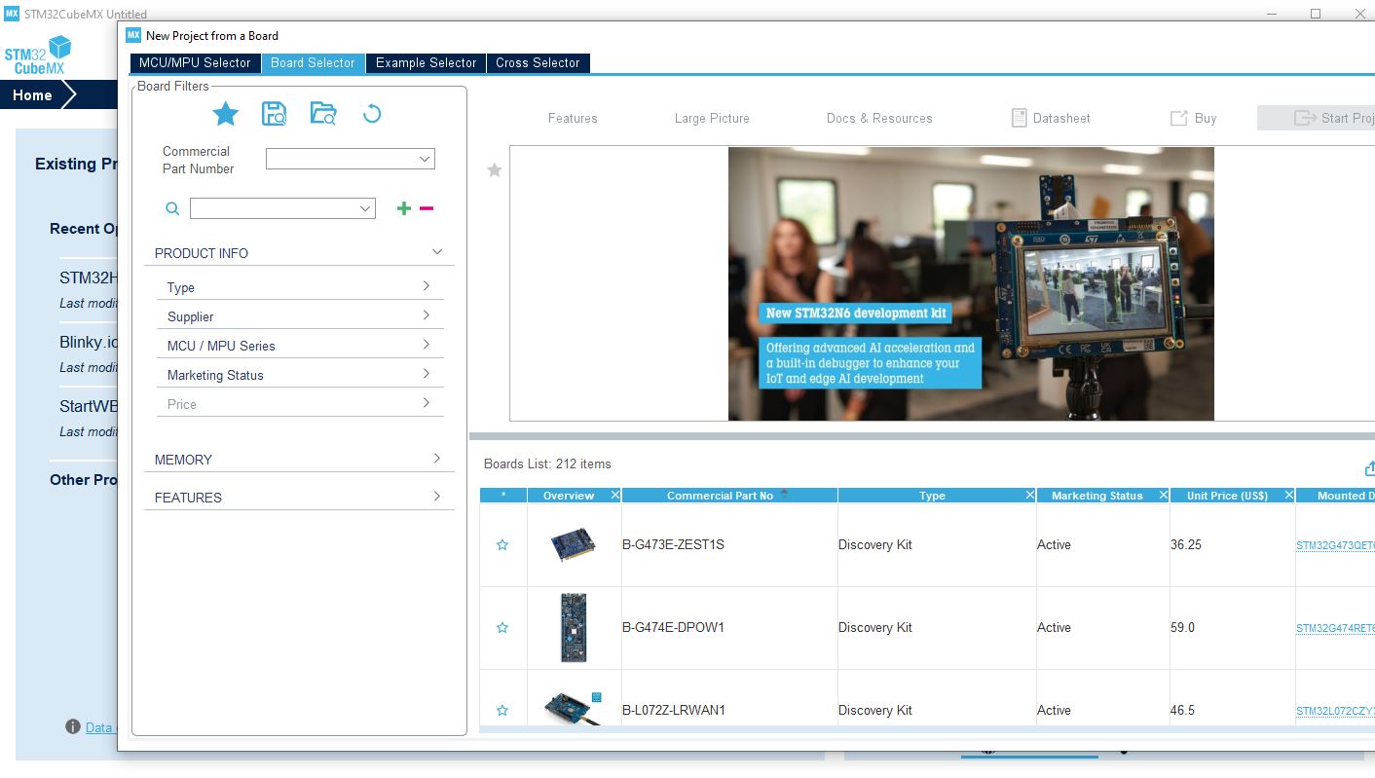Click the save filter search icon
The image size is (1375, 778).
click(275, 114)
